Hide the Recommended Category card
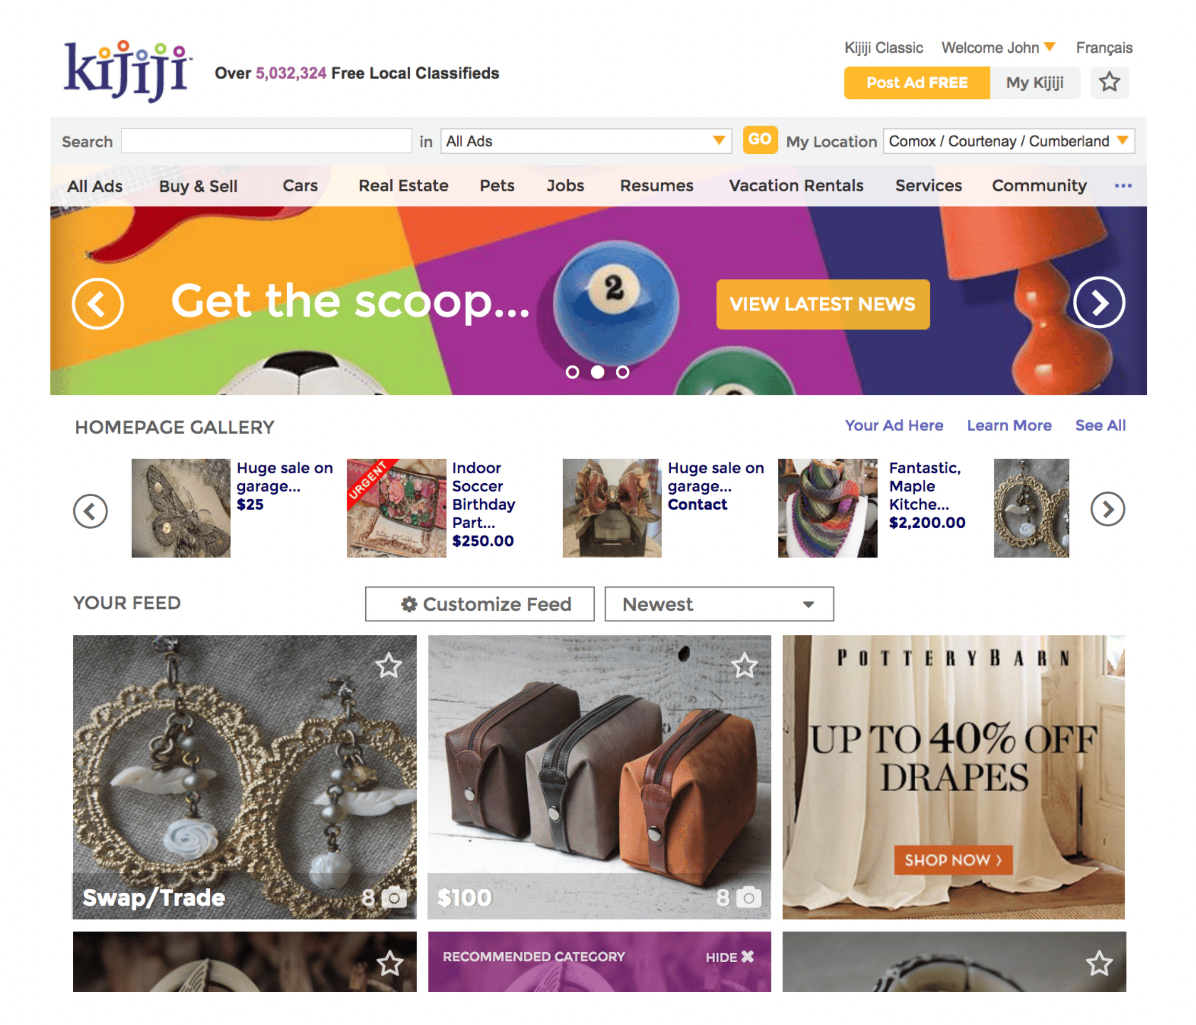Screen dimensions: 1196x1025 (730, 956)
